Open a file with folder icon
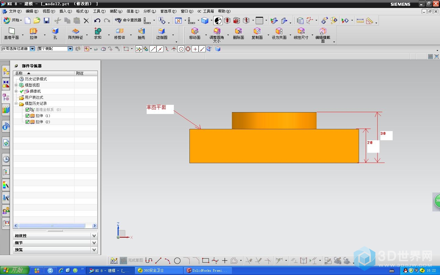 [37, 20]
